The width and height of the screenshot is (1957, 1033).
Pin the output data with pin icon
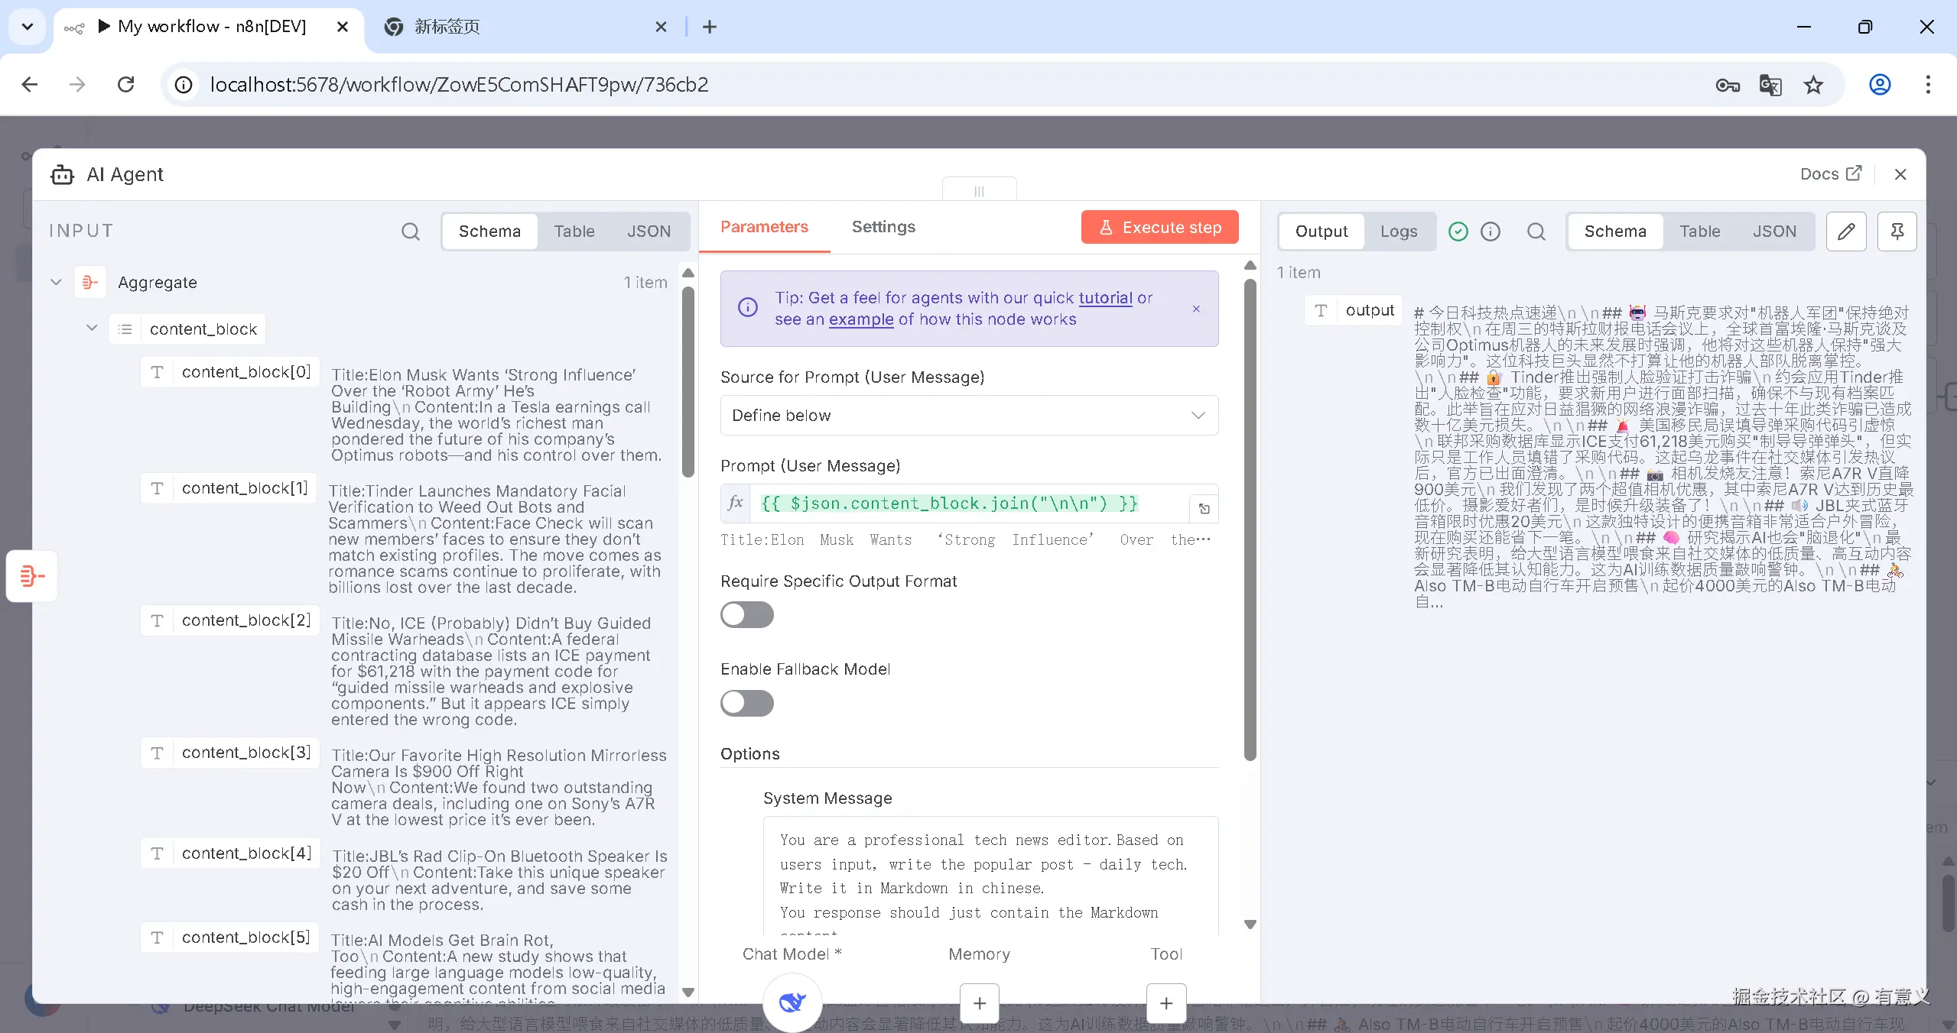tap(1897, 232)
